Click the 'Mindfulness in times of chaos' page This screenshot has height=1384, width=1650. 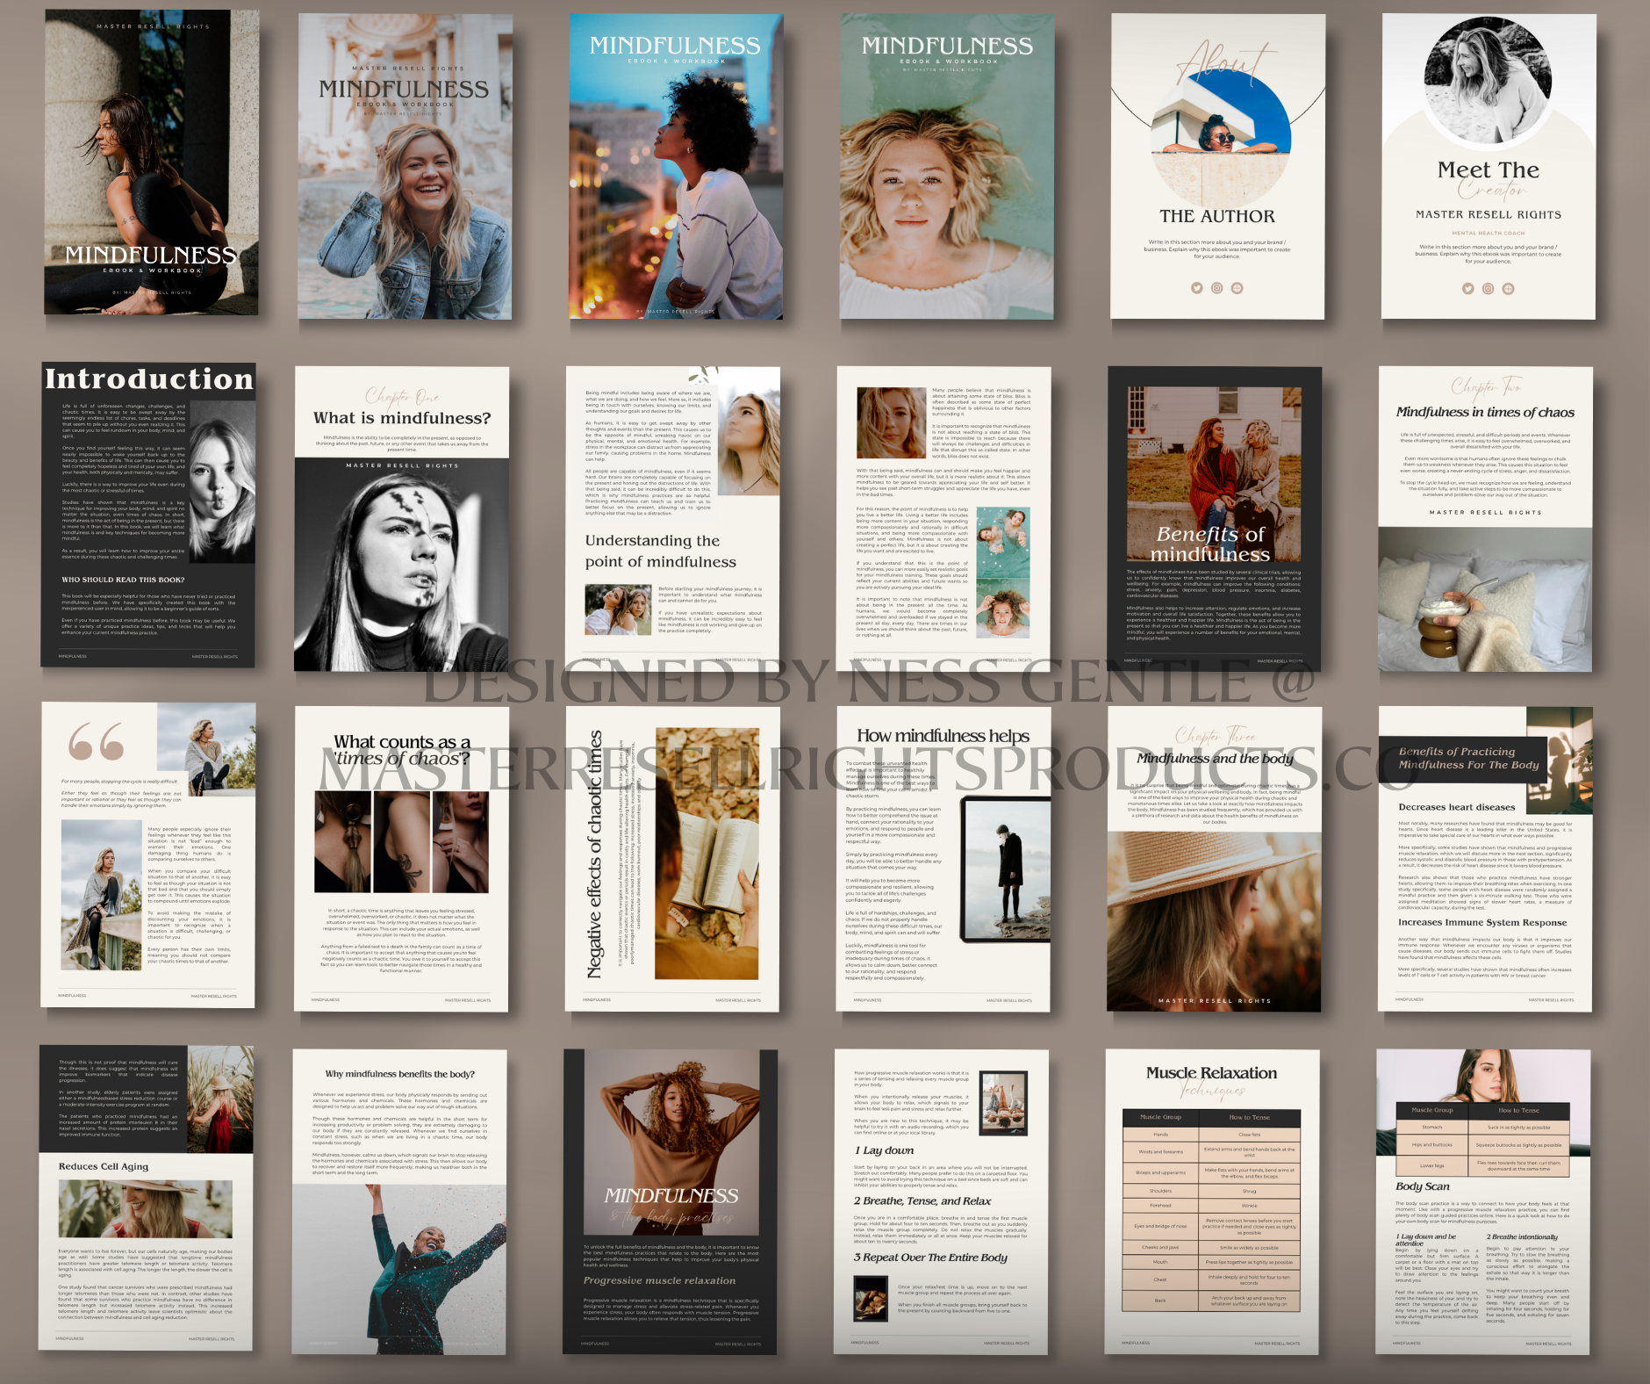(1485, 518)
